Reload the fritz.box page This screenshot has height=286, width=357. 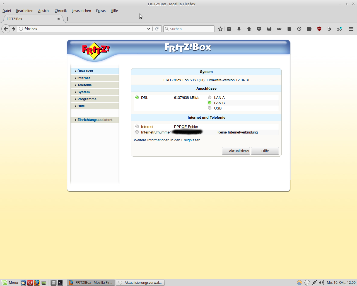tap(157, 29)
